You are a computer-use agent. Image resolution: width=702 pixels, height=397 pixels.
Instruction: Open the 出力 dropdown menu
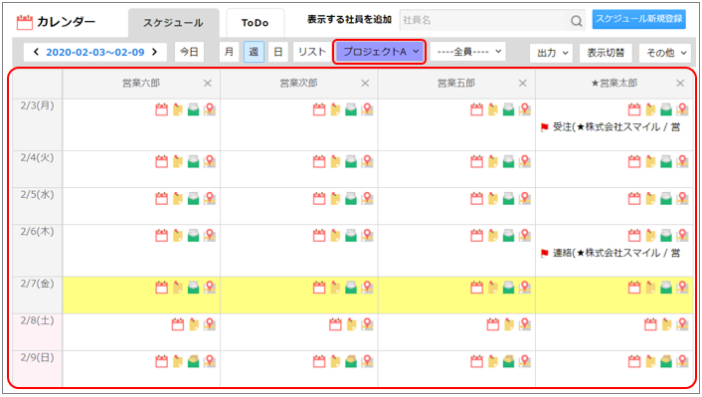pos(551,53)
